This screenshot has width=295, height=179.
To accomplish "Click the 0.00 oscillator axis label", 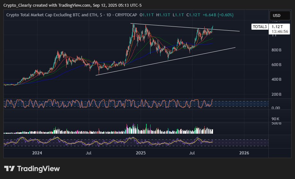I will (x=276, y=108).
